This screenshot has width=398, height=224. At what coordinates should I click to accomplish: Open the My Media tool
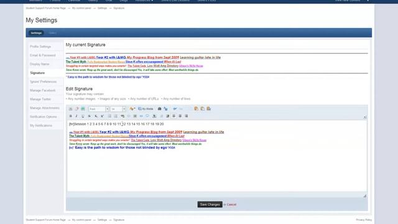pos(146,109)
